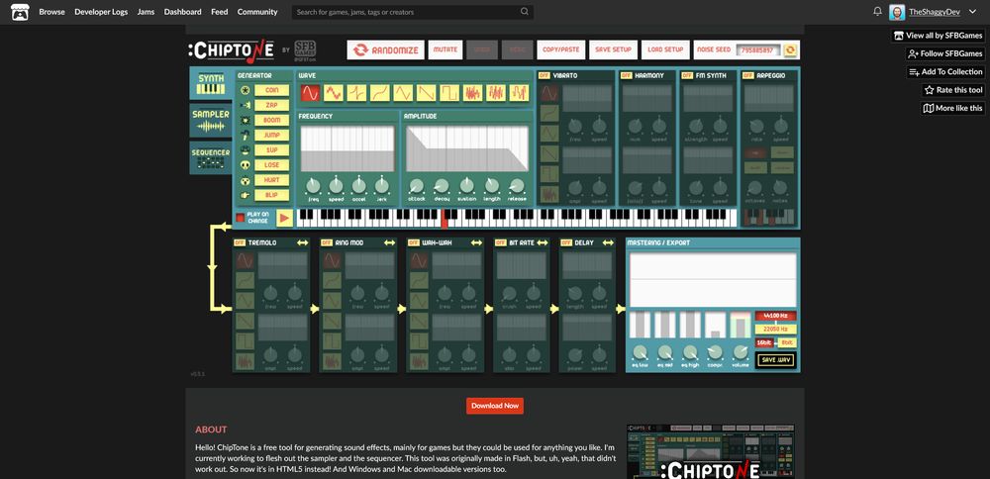Image resolution: width=990 pixels, height=479 pixels.
Task: Click the Randomize button
Action: (x=385, y=49)
